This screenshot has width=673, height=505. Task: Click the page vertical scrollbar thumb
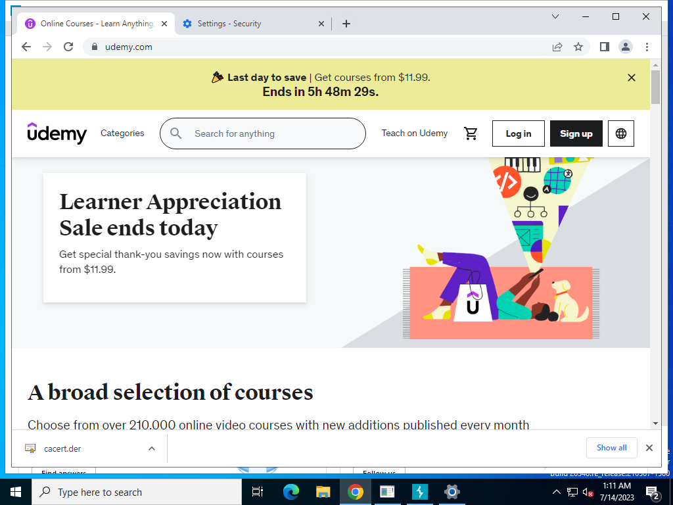pos(655,87)
